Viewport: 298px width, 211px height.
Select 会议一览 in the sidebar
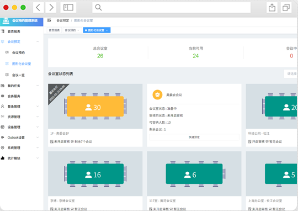(18, 75)
